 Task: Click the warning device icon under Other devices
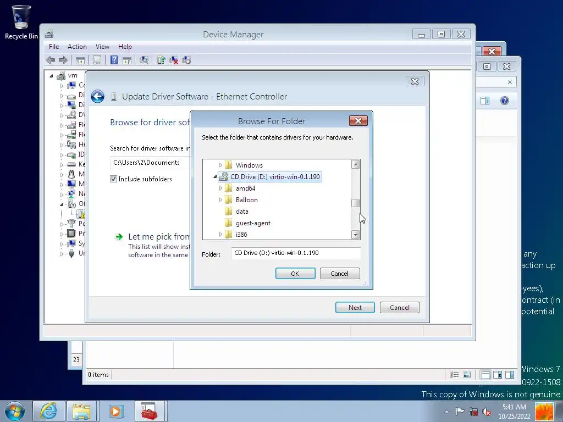coord(81,214)
